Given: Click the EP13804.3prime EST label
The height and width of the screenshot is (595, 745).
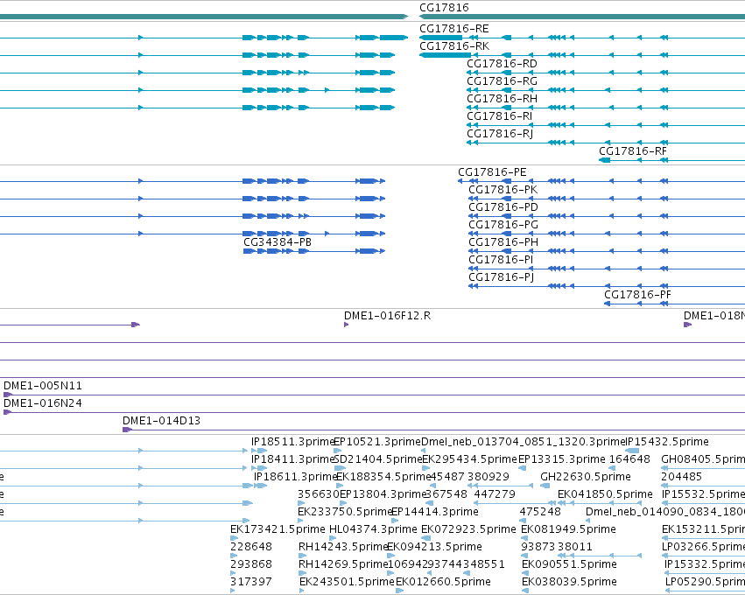Looking at the screenshot, I should [383, 494].
